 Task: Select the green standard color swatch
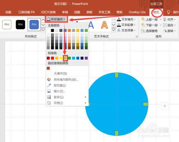(69, 58)
